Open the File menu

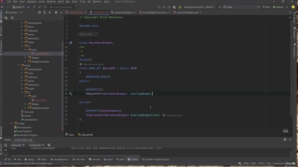(x=9, y=1)
